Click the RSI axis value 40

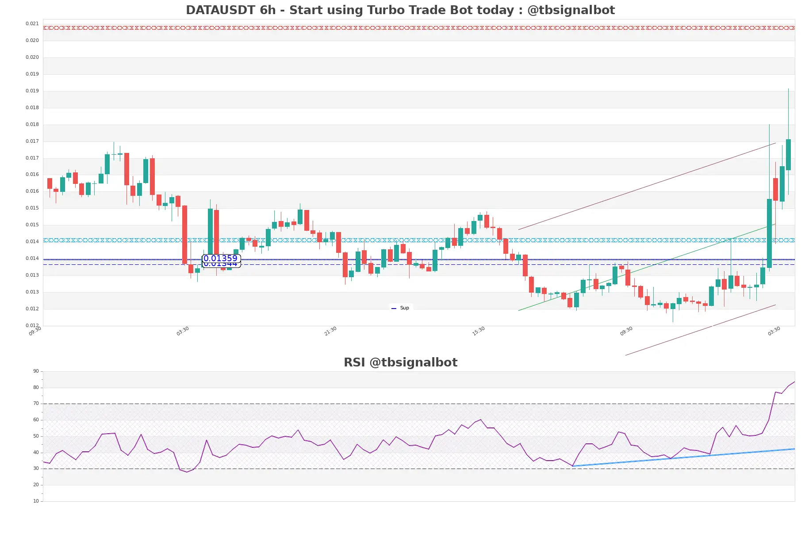[36, 452]
